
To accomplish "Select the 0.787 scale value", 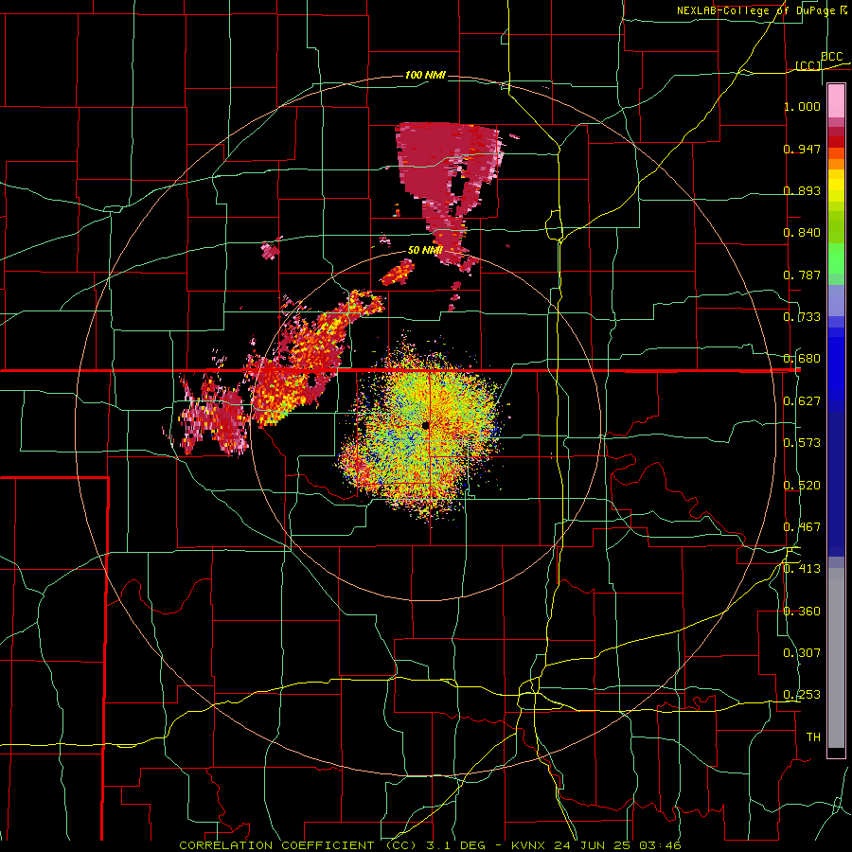I will 802,275.
